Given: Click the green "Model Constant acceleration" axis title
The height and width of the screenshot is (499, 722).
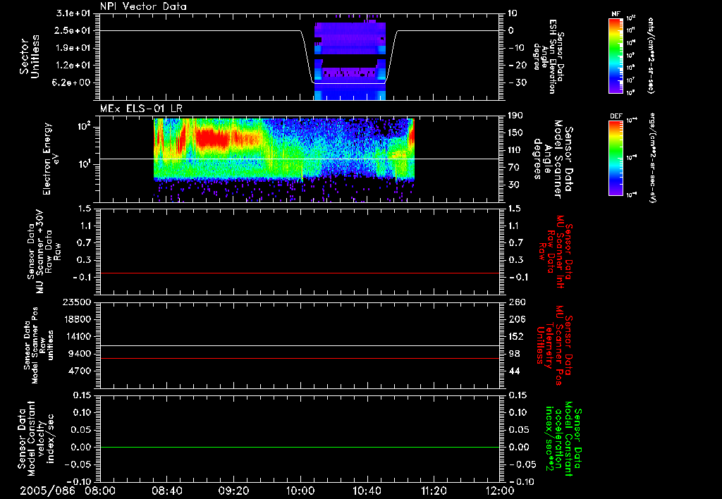Looking at the screenshot, I should click(563, 438).
